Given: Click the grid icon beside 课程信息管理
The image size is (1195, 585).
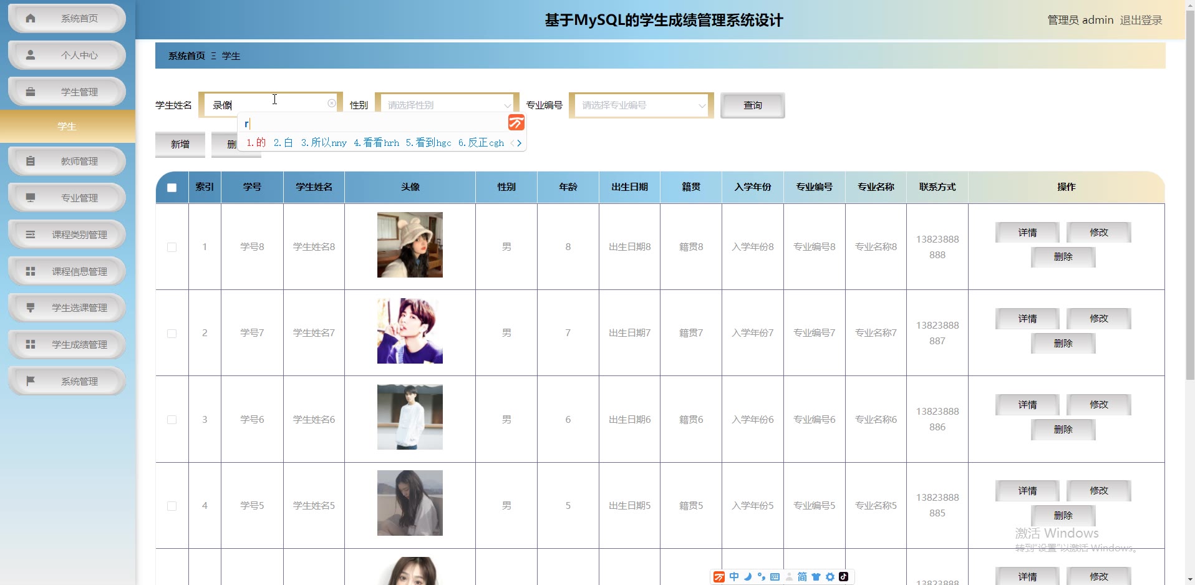Looking at the screenshot, I should point(30,271).
